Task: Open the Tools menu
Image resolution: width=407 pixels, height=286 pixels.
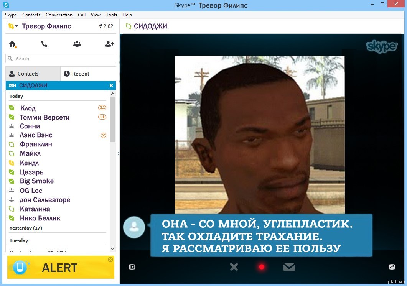Action: (111, 15)
